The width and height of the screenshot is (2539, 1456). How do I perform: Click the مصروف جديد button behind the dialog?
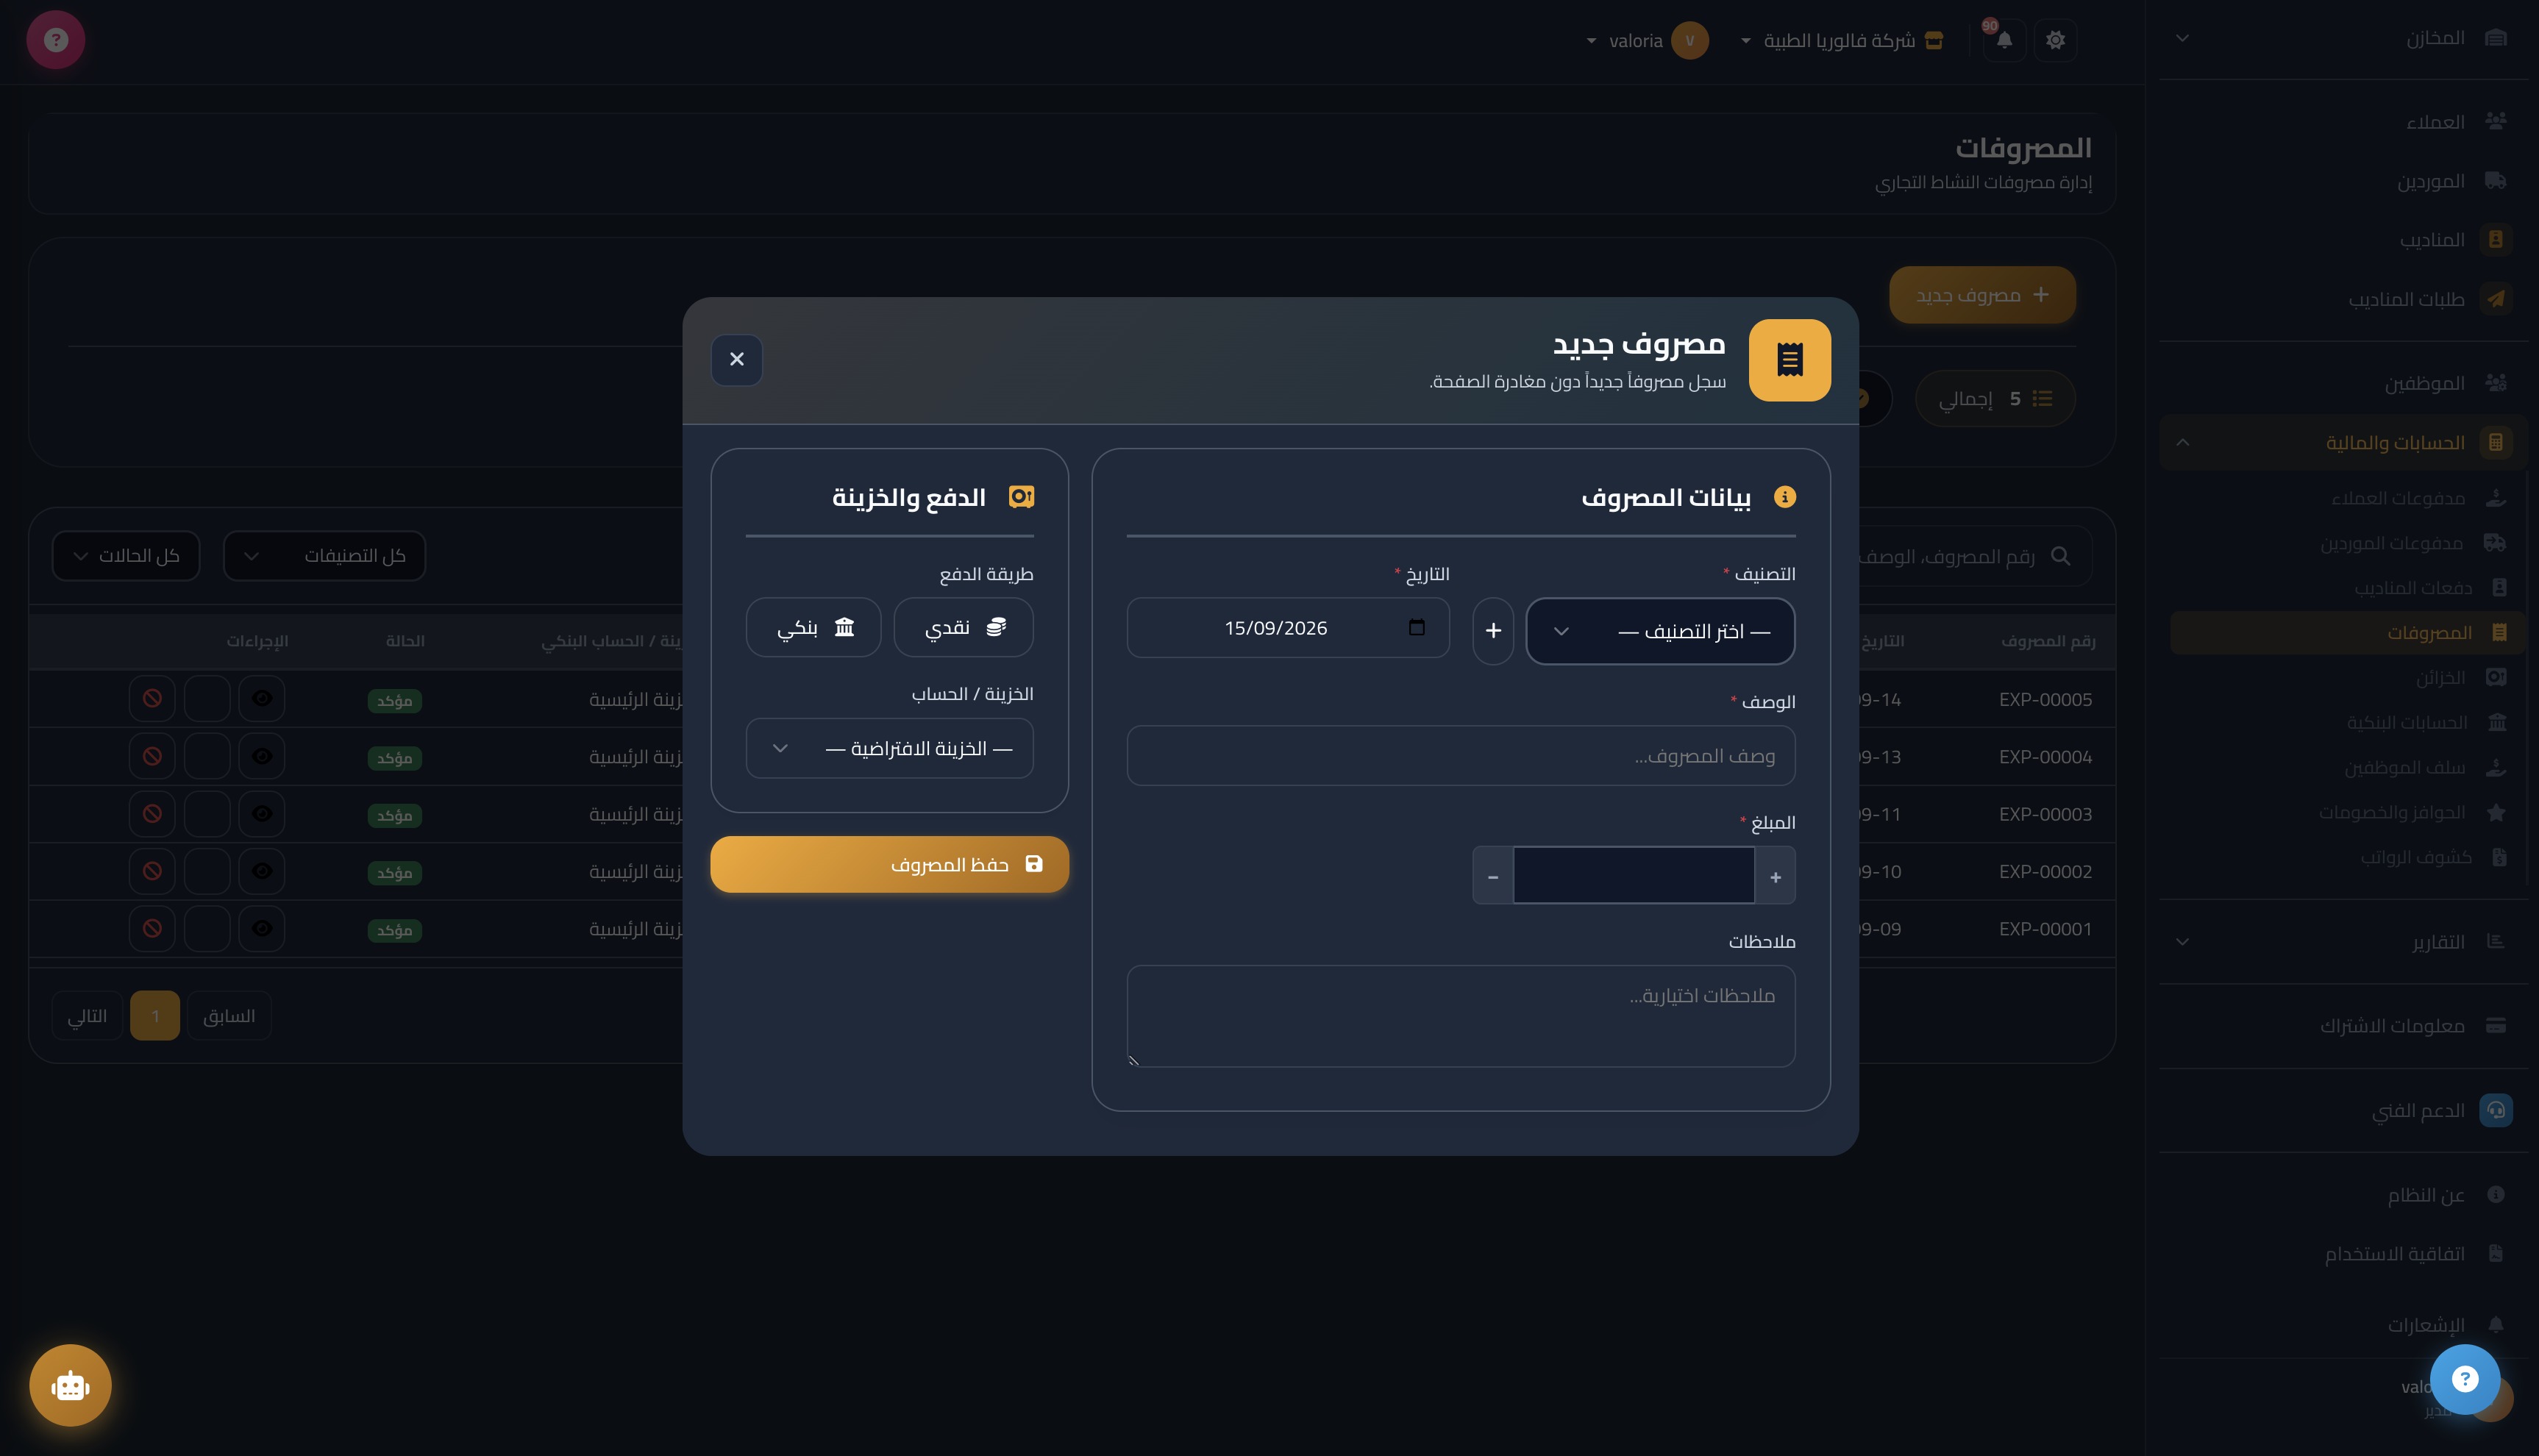pyautogui.click(x=1982, y=295)
